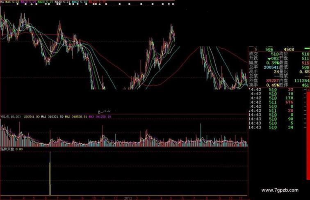310x200 pixels.
Task: Click the 现手 34 current volume
Action: tap(276, 72)
